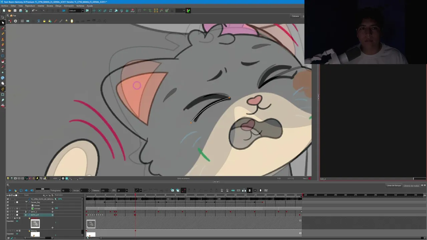Click the Open scene folder icon
Viewport: 427px width, 240px height.
click(x=9, y=11)
